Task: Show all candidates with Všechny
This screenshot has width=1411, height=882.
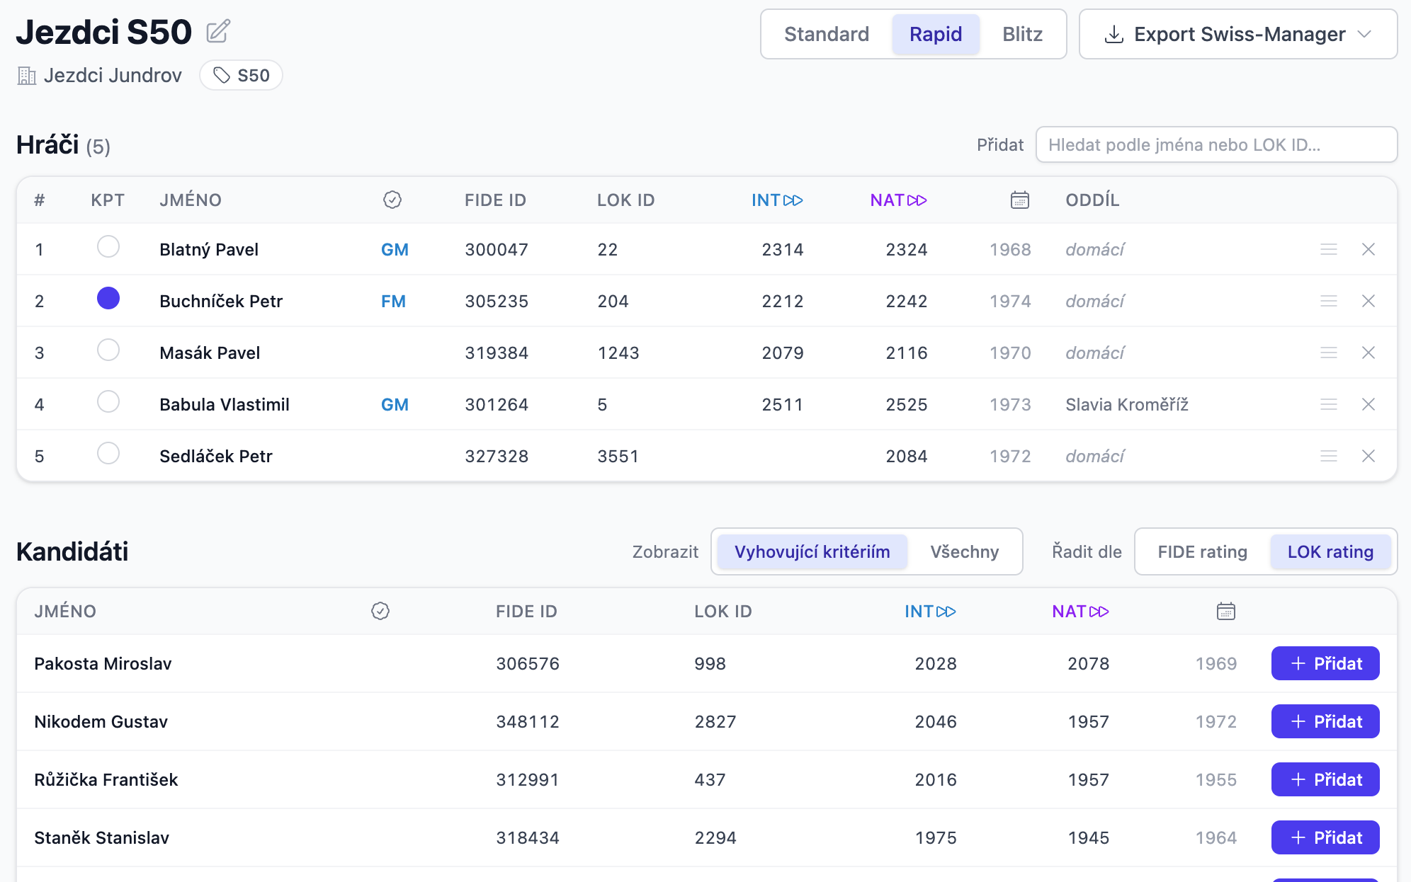Action: click(965, 552)
